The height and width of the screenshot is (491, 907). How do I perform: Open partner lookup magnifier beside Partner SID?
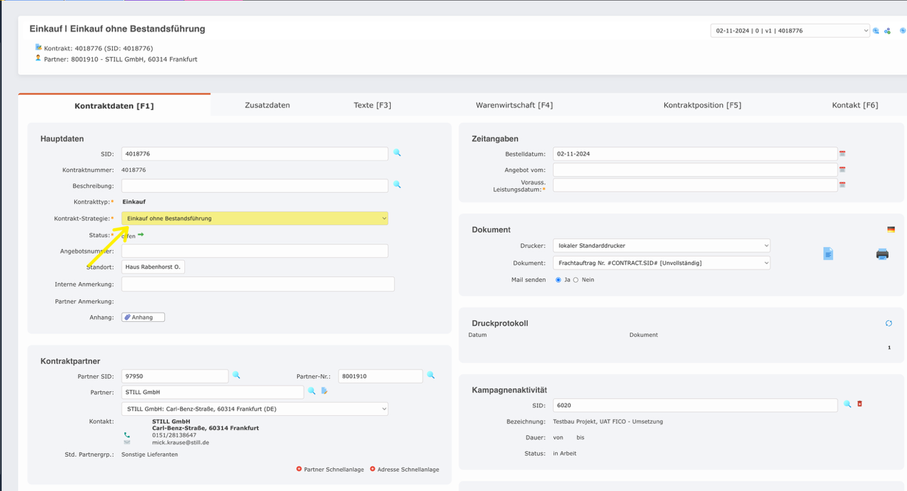(236, 374)
